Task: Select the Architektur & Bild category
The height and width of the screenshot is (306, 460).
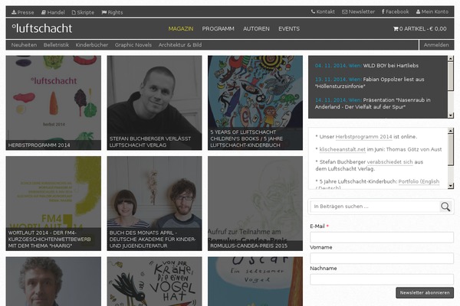Action: click(x=180, y=45)
